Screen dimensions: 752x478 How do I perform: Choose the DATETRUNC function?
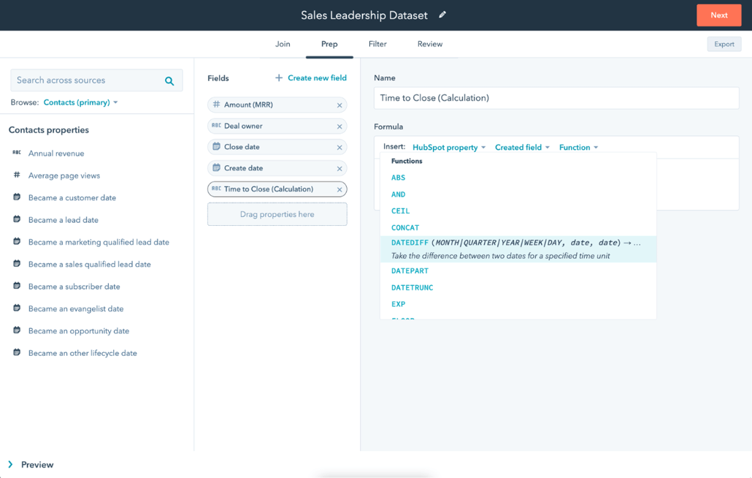pos(413,288)
